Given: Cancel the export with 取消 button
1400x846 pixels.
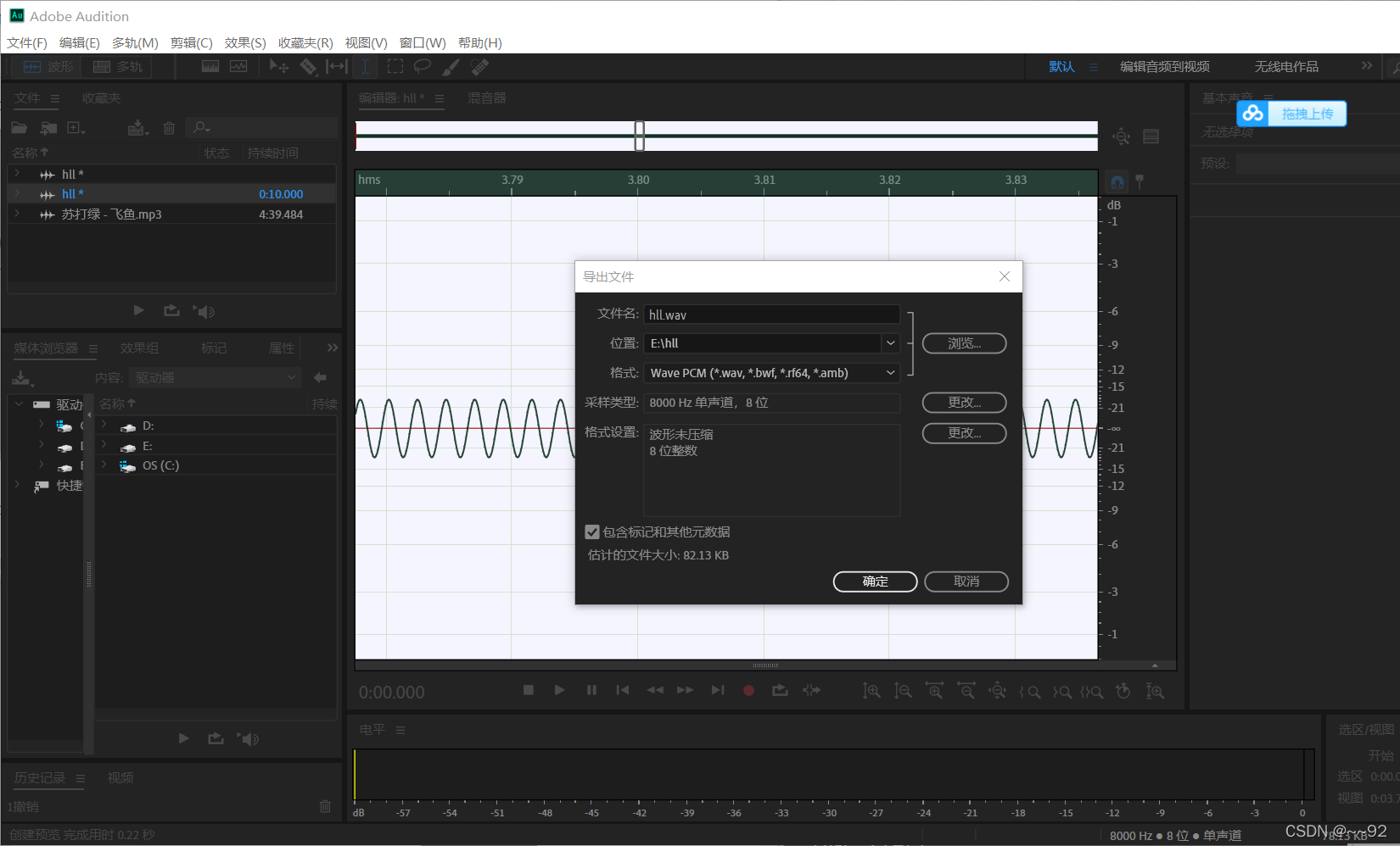Looking at the screenshot, I should point(966,582).
